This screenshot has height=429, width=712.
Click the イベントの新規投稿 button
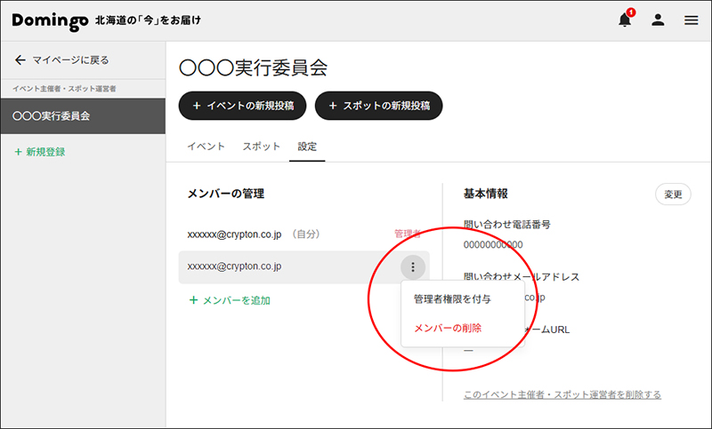coord(242,106)
